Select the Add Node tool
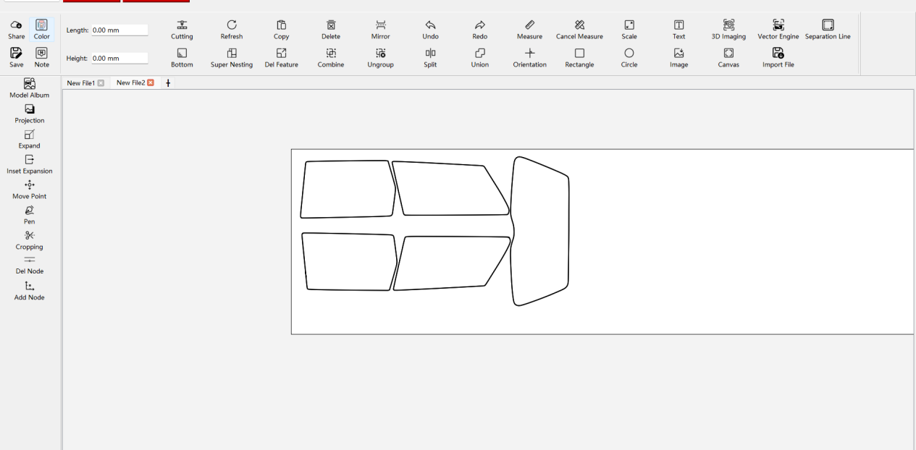This screenshot has height=450, width=916. 29,291
